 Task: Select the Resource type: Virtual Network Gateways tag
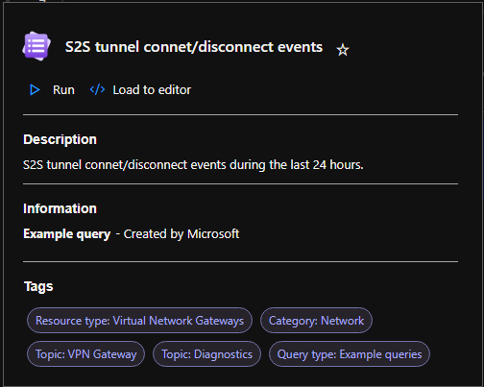pos(139,321)
